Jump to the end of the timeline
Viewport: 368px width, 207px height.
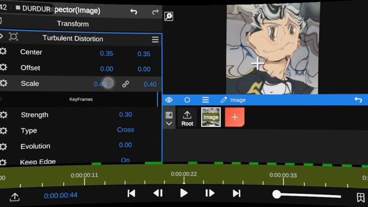[x=236, y=193]
